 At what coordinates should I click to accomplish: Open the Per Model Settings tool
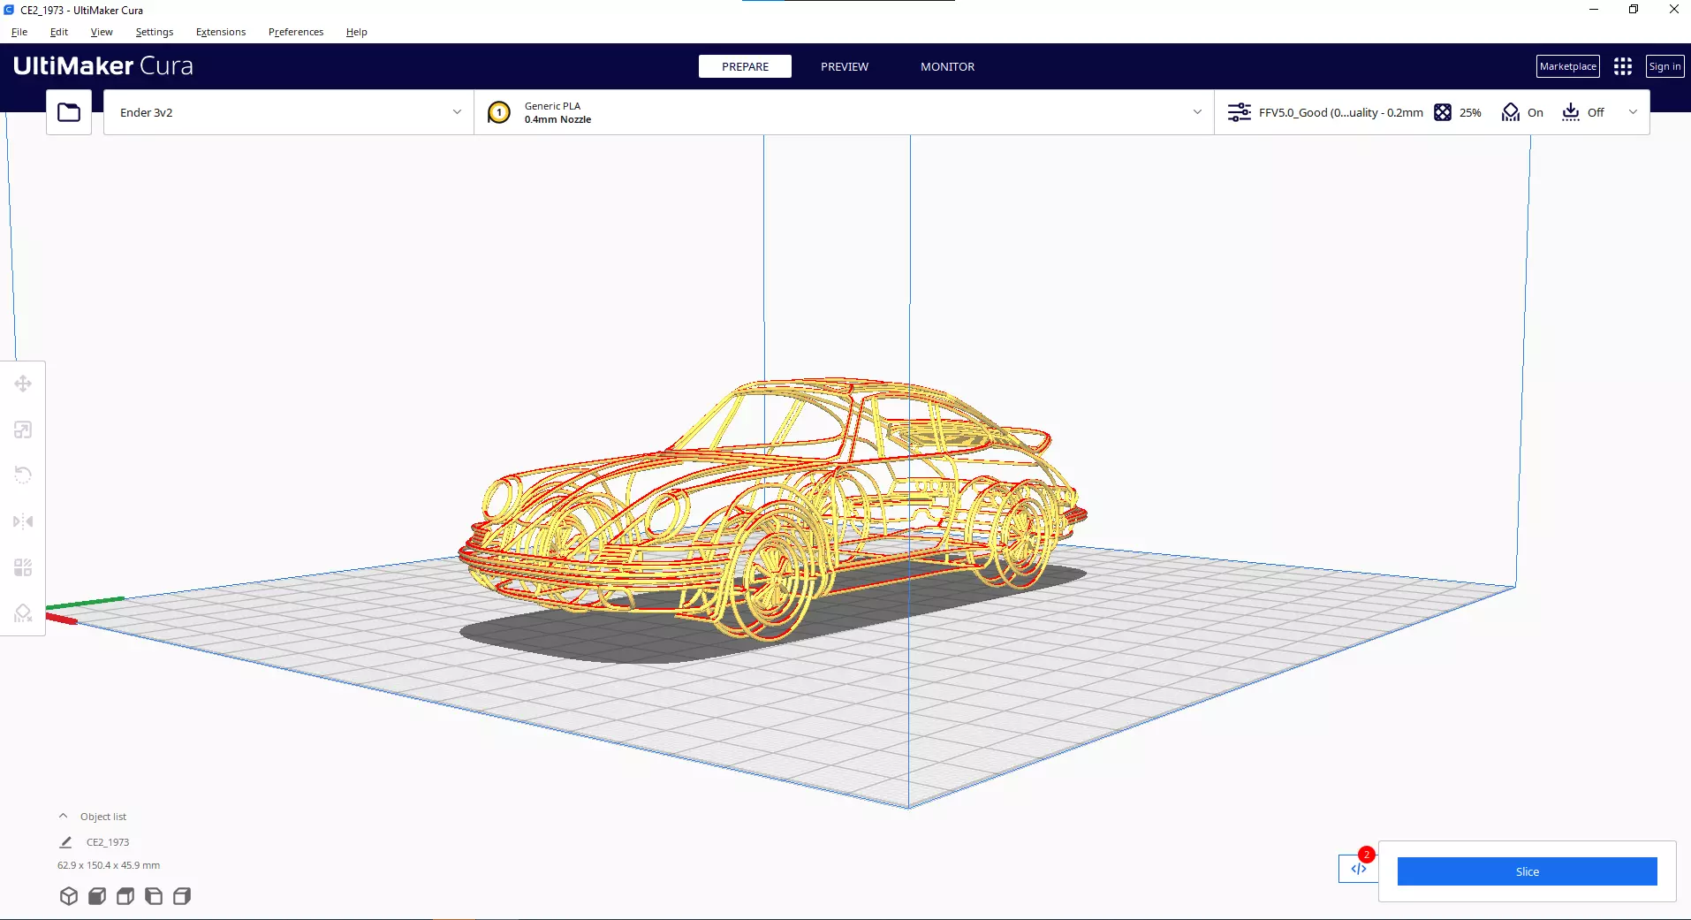click(23, 567)
